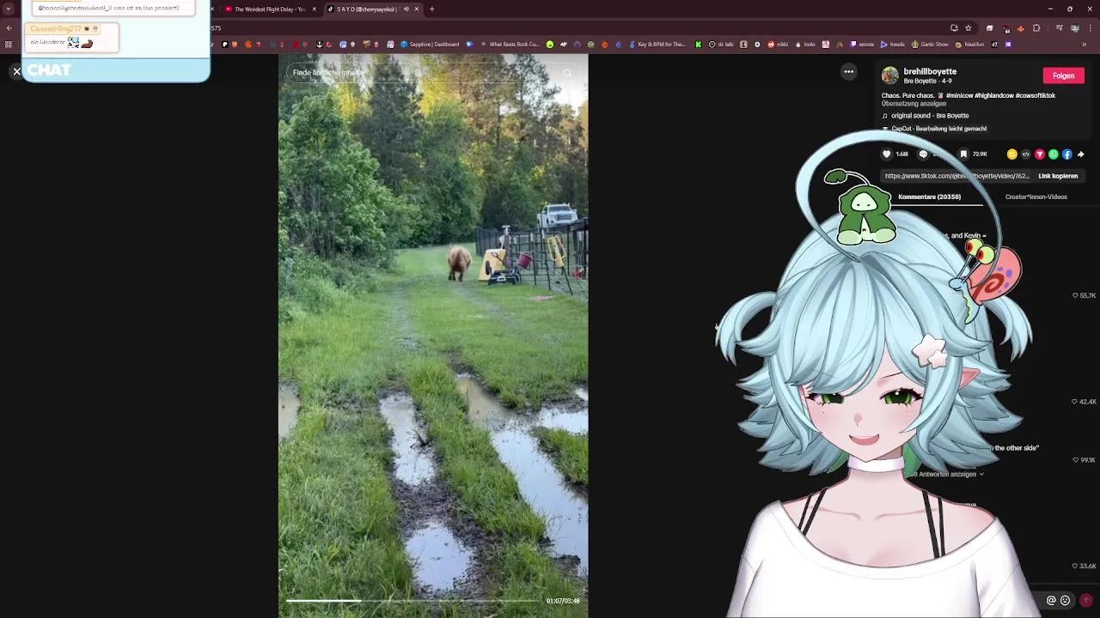Like the comment with 33.6K likes

(x=1075, y=566)
